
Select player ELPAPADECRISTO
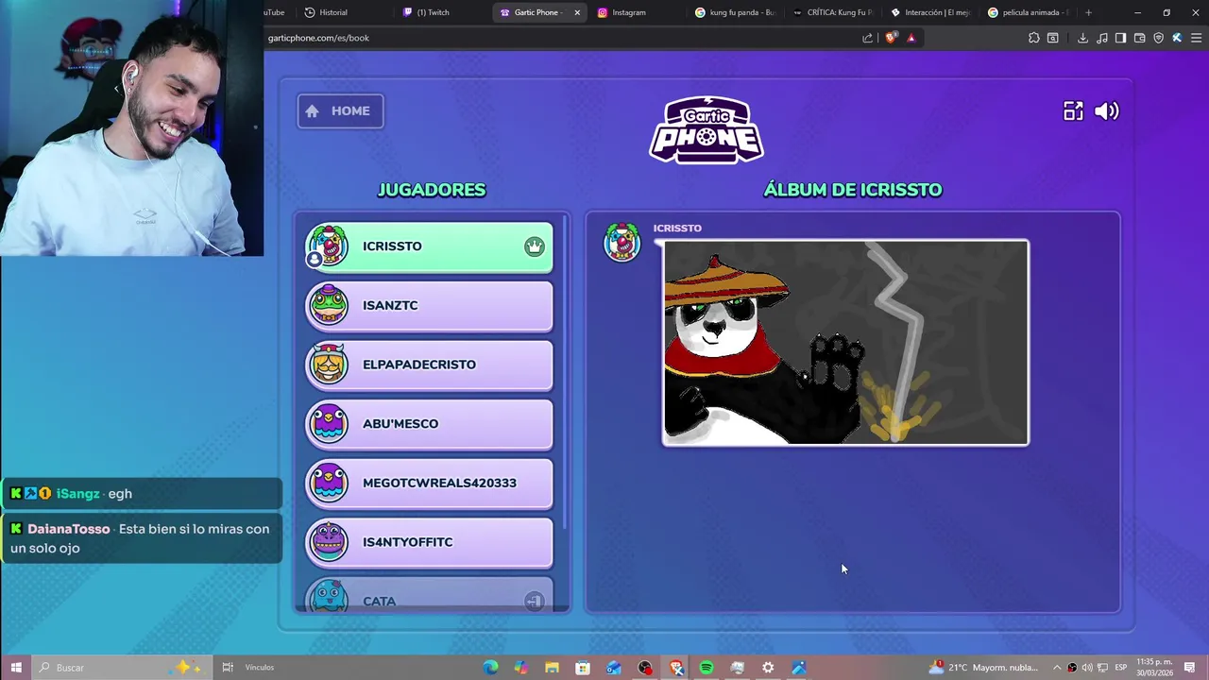(429, 365)
